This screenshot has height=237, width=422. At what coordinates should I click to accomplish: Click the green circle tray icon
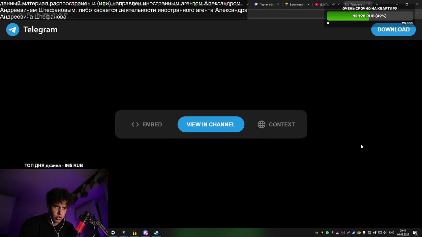327,233
